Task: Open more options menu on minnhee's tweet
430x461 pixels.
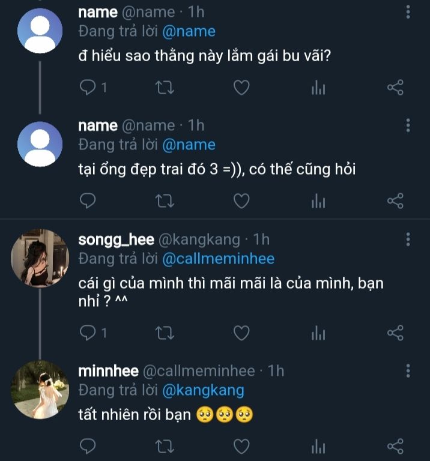Action: (x=408, y=370)
